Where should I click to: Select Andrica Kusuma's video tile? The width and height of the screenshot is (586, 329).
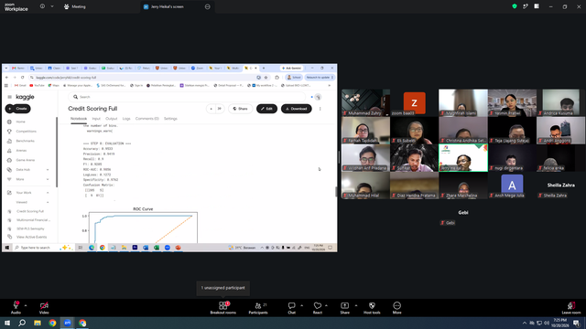pos(560,102)
